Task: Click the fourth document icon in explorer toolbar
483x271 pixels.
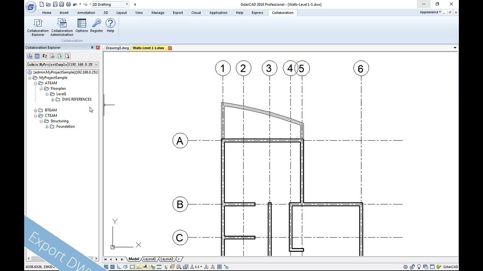Action: point(52,56)
